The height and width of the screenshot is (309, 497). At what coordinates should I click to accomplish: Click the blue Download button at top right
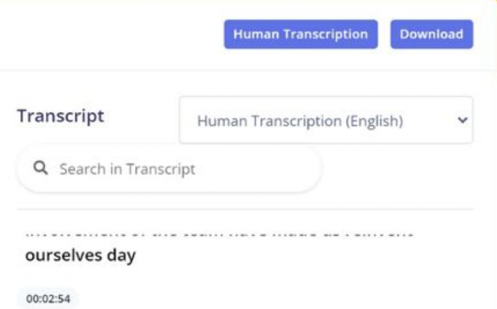coord(432,34)
